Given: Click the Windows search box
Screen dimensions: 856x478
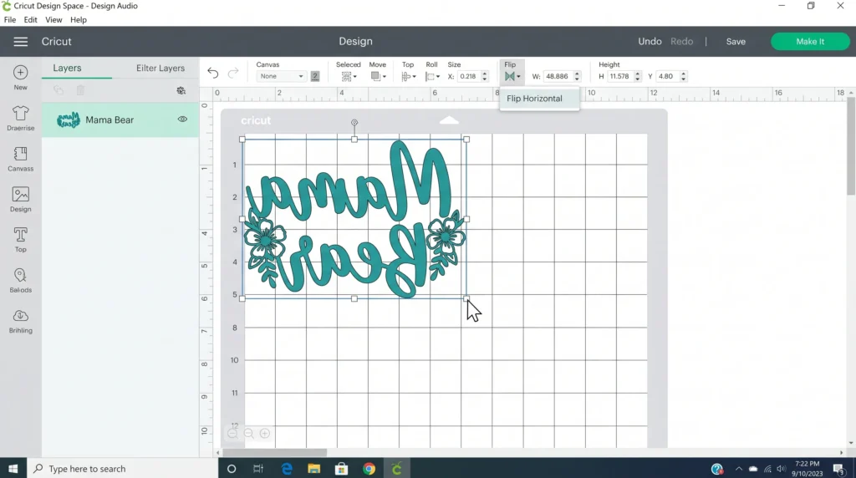Looking at the screenshot, I should (122, 469).
